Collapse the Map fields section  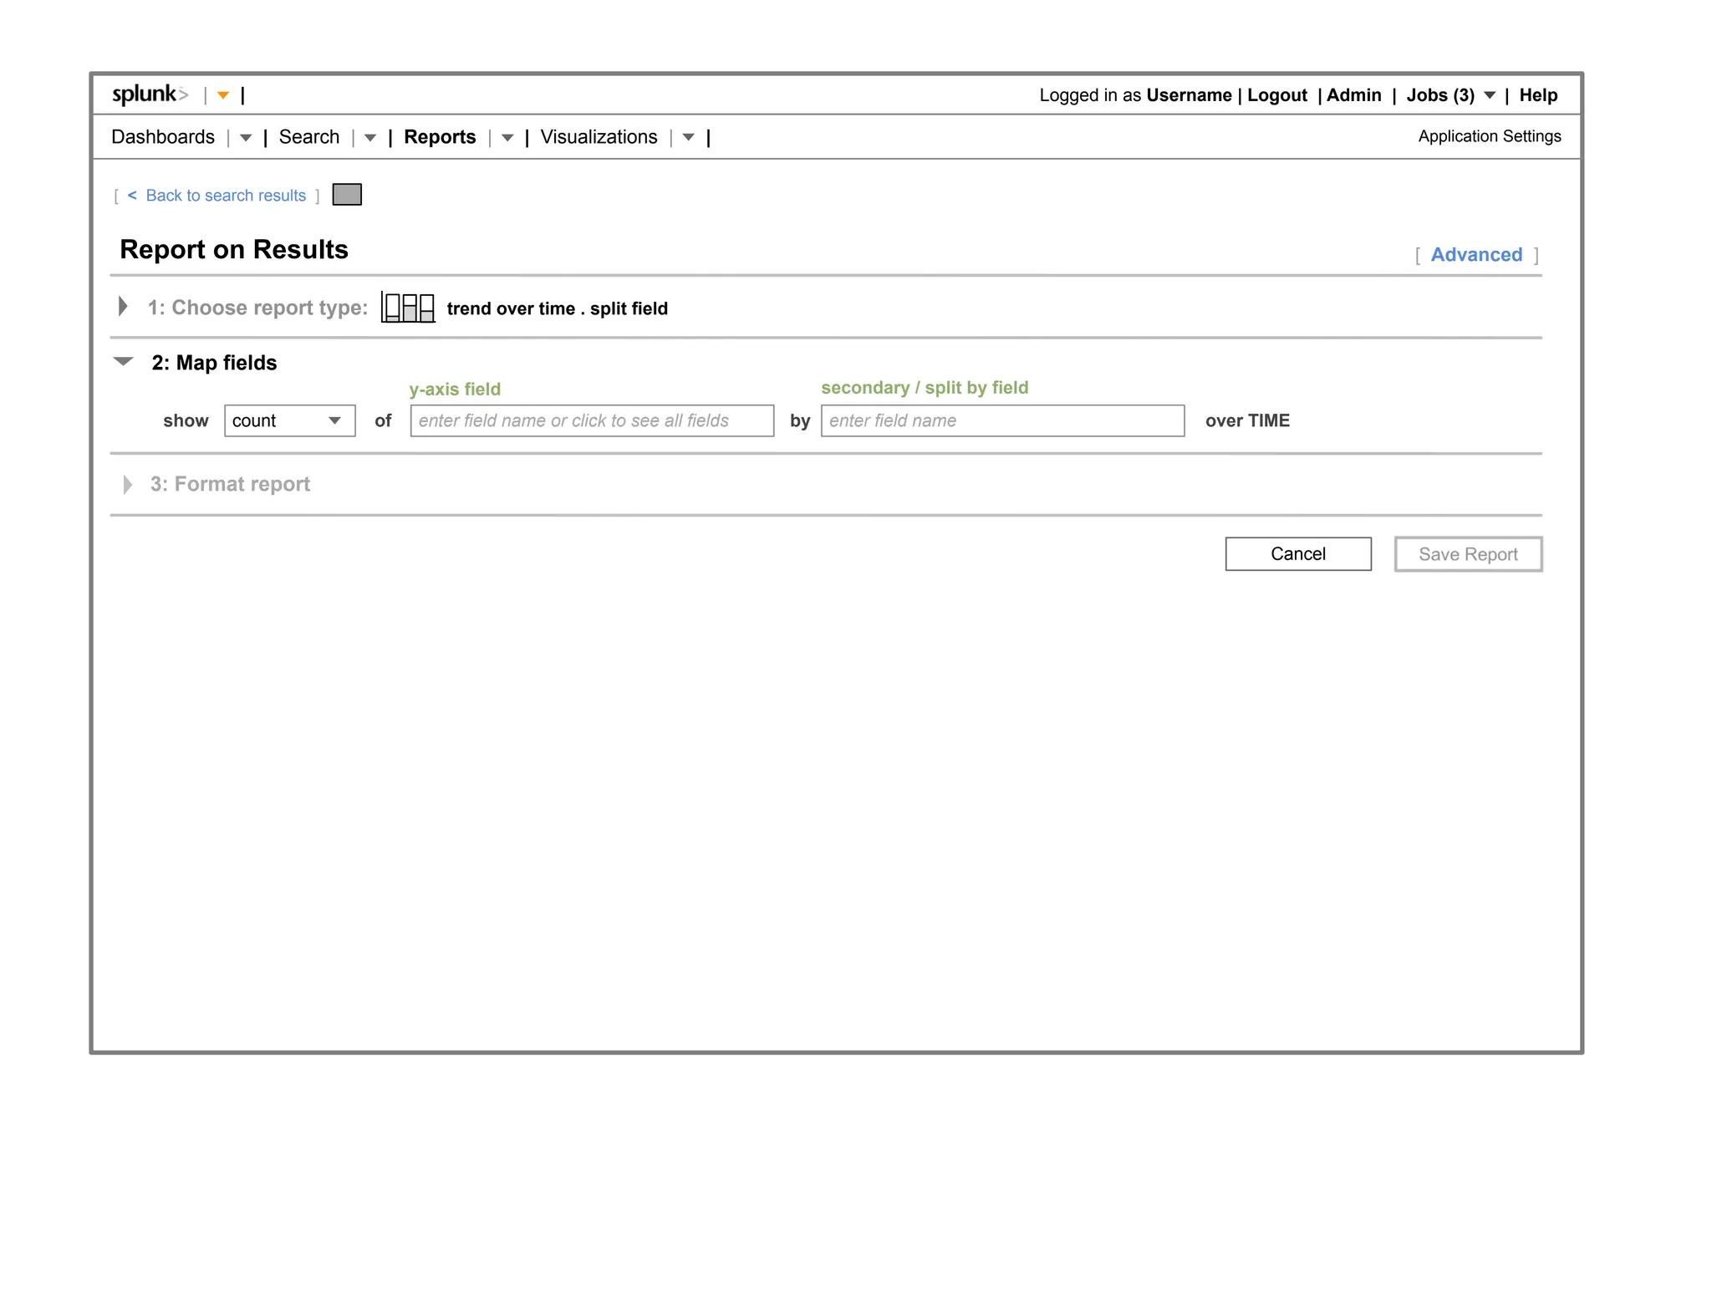click(124, 362)
